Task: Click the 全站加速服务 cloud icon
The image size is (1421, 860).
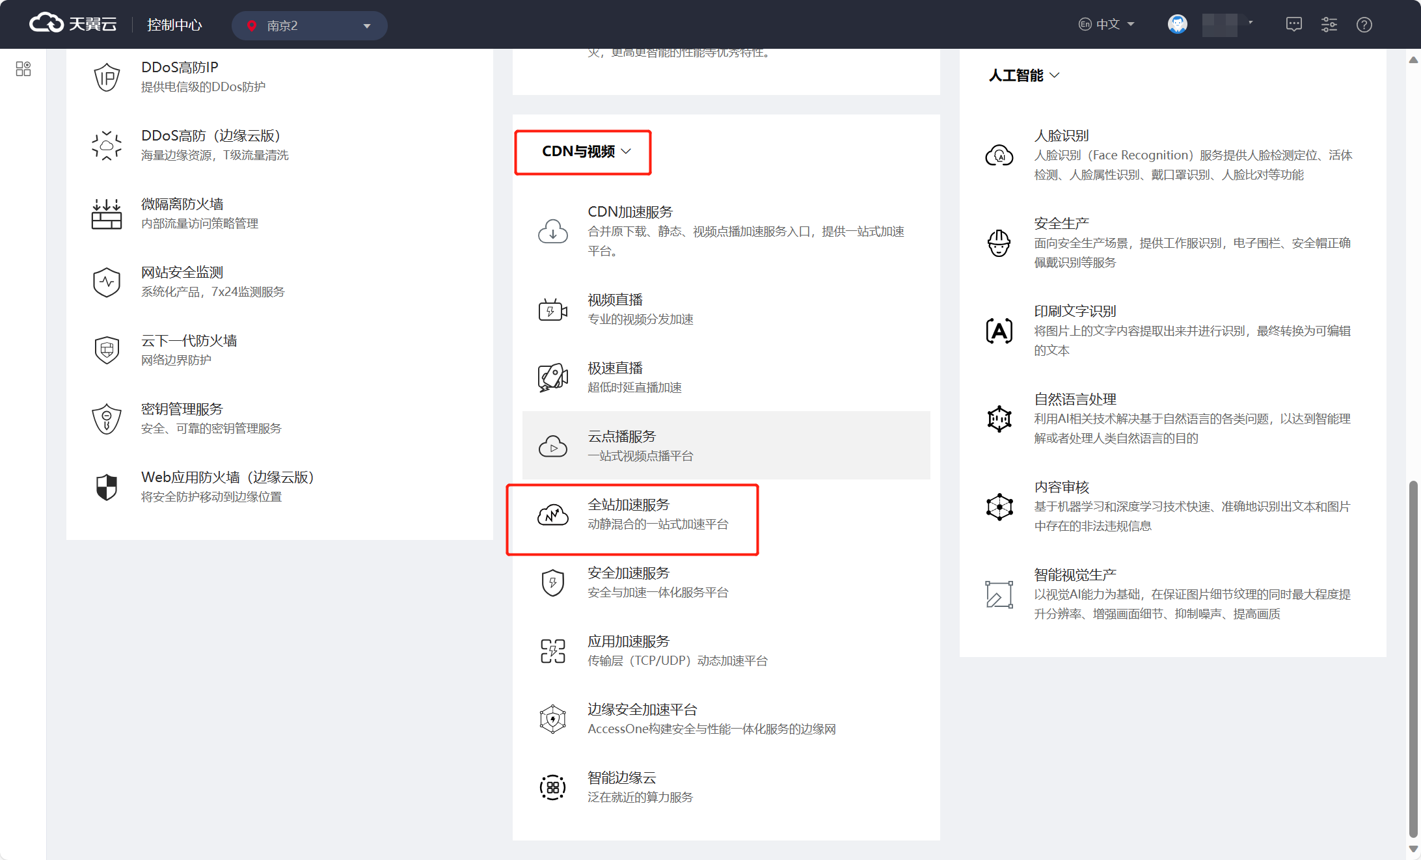Action: [x=552, y=515]
